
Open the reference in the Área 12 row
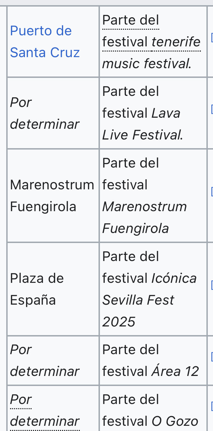[211, 356]
